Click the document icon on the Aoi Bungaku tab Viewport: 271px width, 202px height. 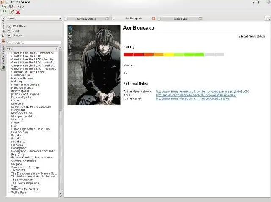click(x=113, y=19)
